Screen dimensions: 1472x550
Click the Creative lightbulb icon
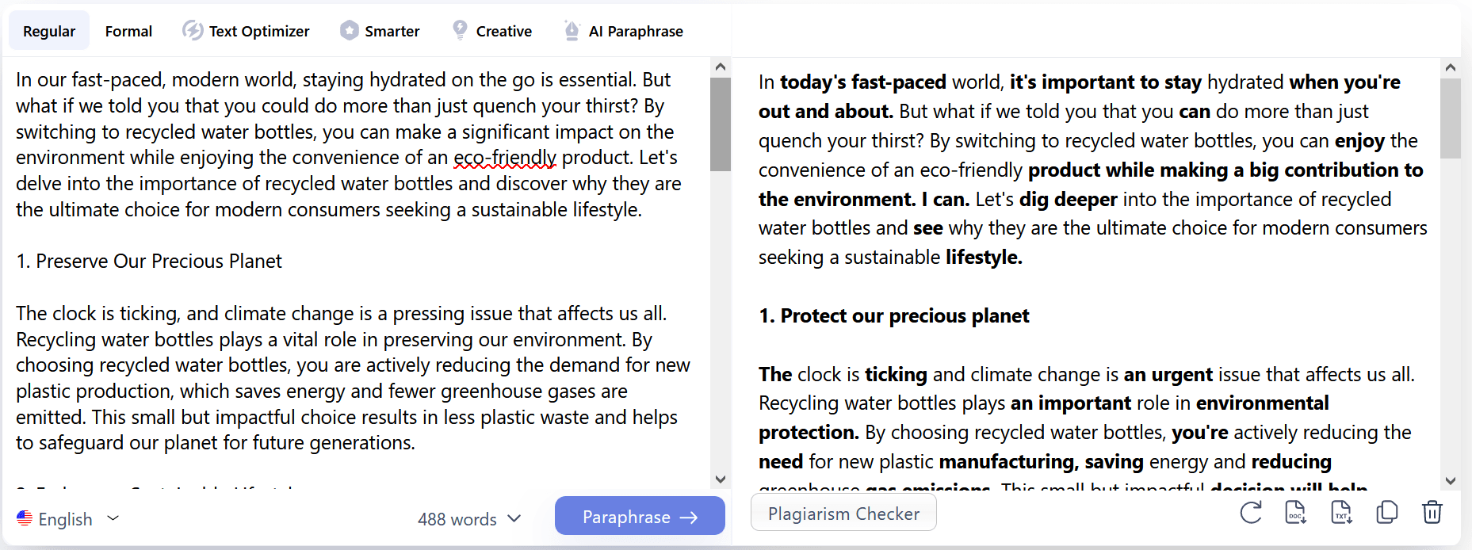[x=460, y=30]
